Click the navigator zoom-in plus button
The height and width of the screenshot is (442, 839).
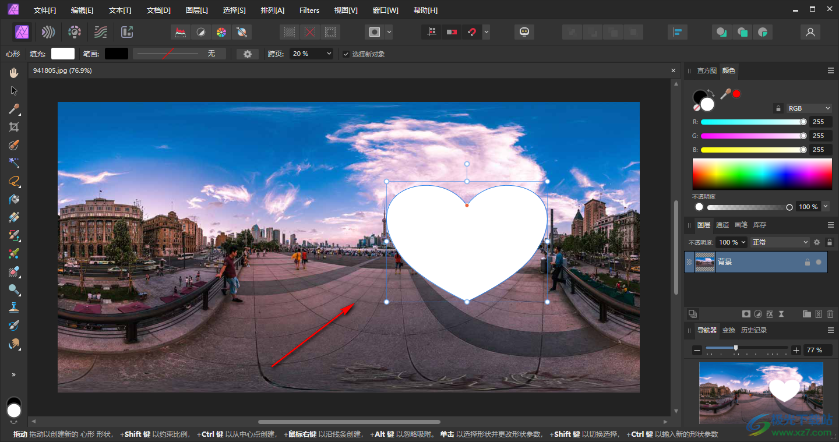[796, 350]
